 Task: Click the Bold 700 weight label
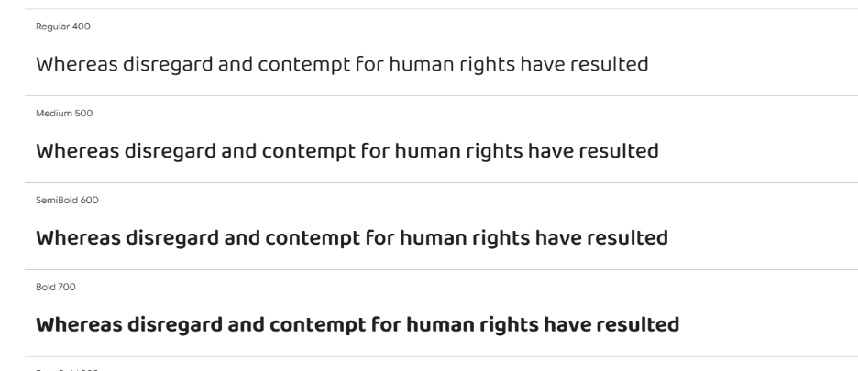point(55,288)
